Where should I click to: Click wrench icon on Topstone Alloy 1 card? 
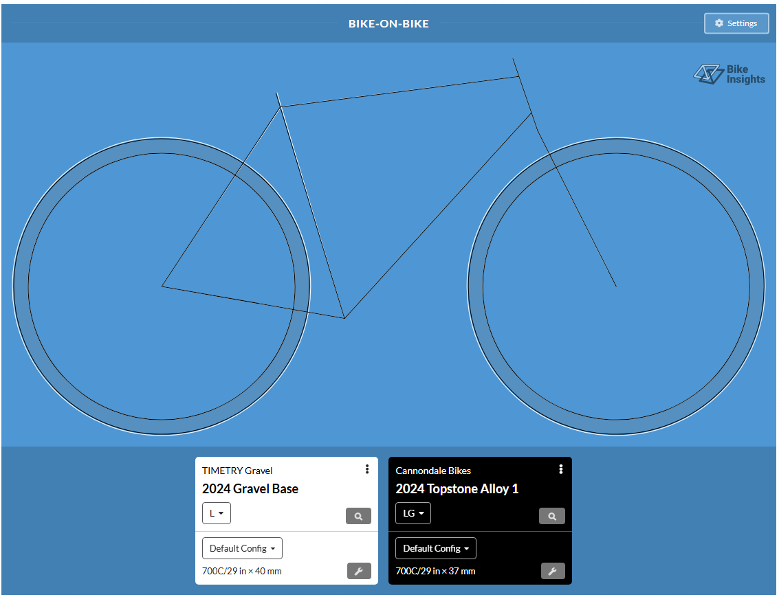point(553,571)
